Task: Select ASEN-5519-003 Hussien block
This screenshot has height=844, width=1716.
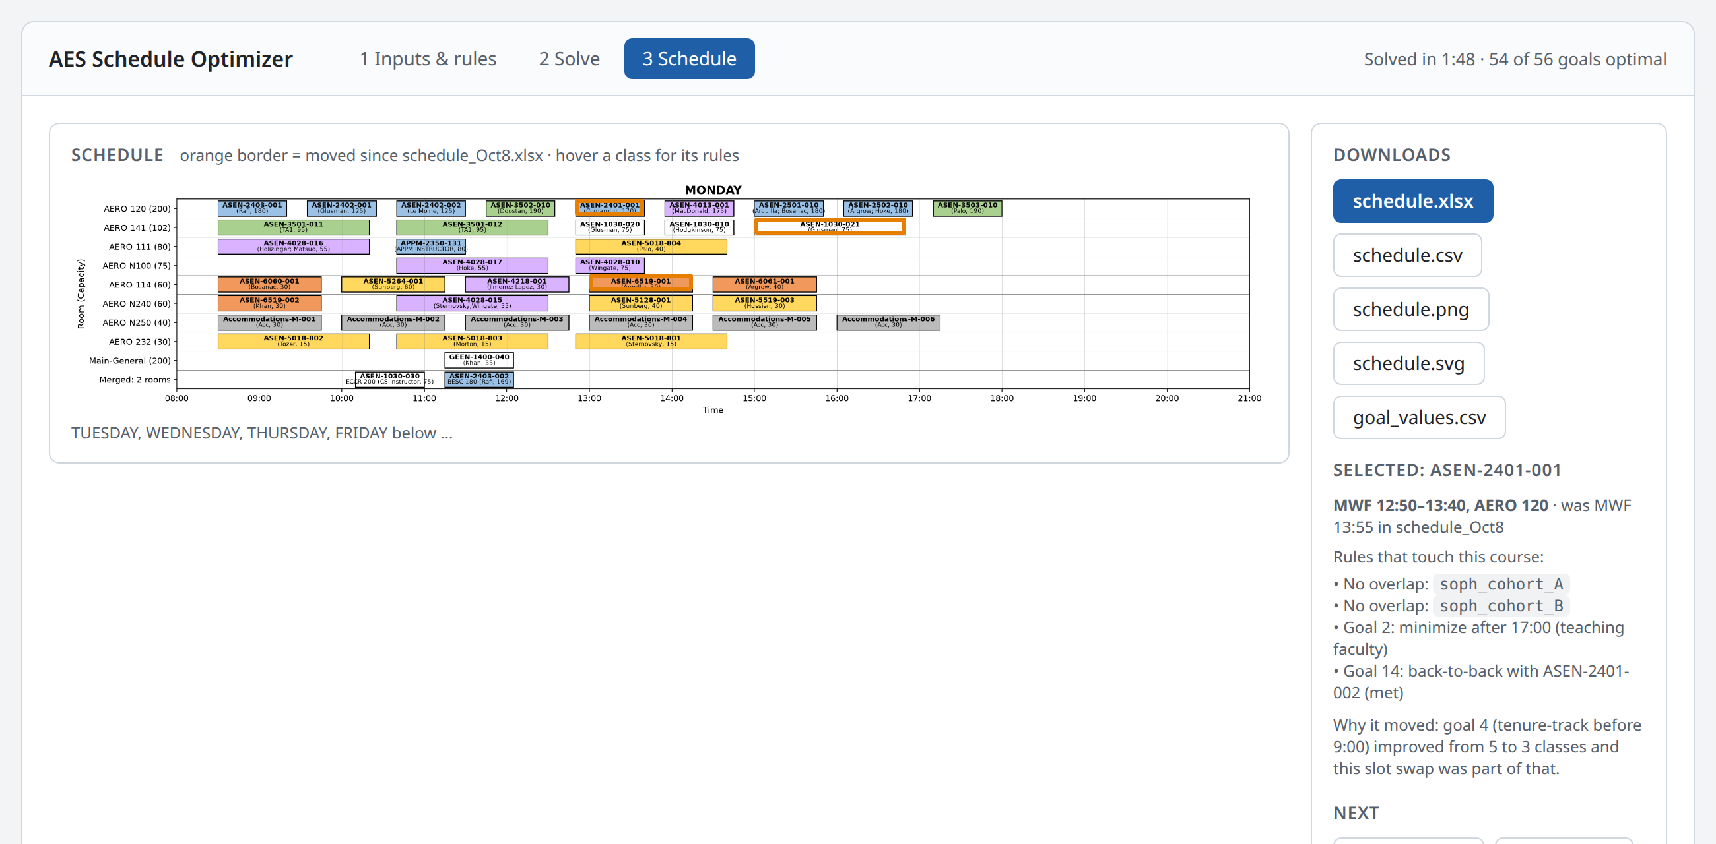Action: pyautogui.click(x=765, y=303)
